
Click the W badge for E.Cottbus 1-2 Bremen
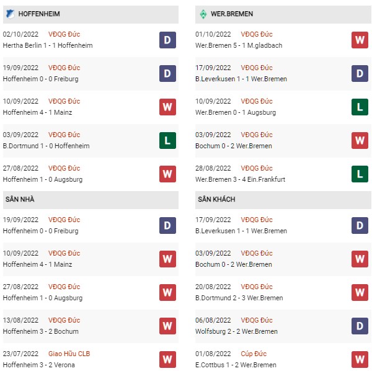point(360,359)
